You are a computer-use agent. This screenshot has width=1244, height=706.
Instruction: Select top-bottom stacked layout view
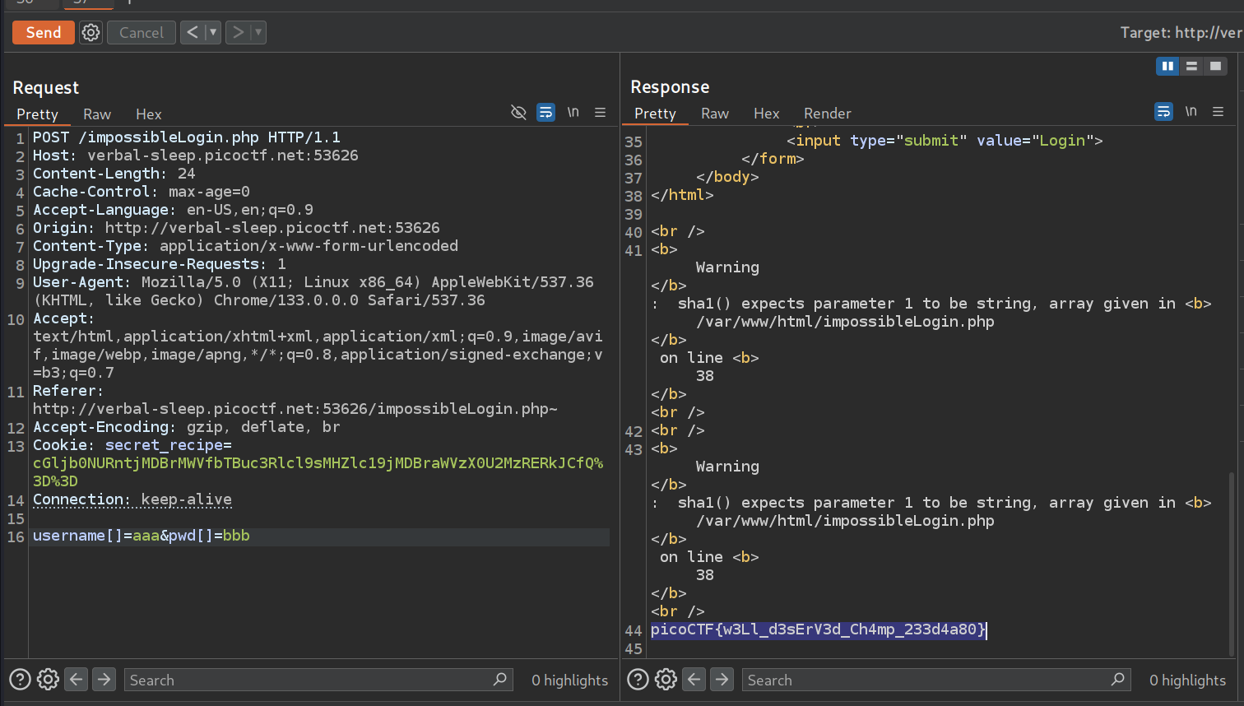[x=1191, y=67]
